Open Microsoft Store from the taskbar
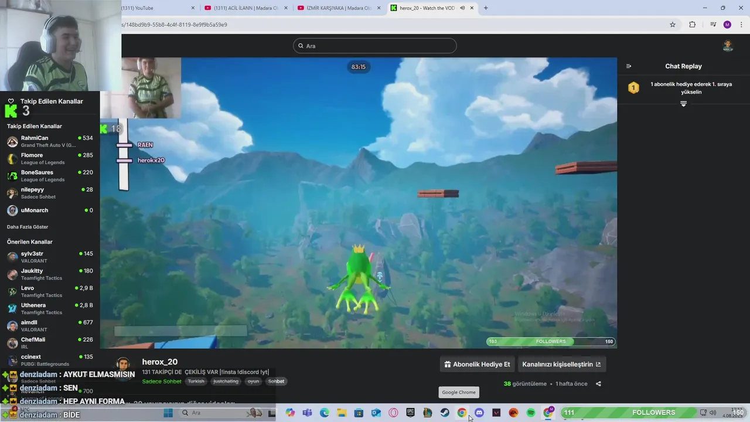750x422 pixels. (359, 413)
